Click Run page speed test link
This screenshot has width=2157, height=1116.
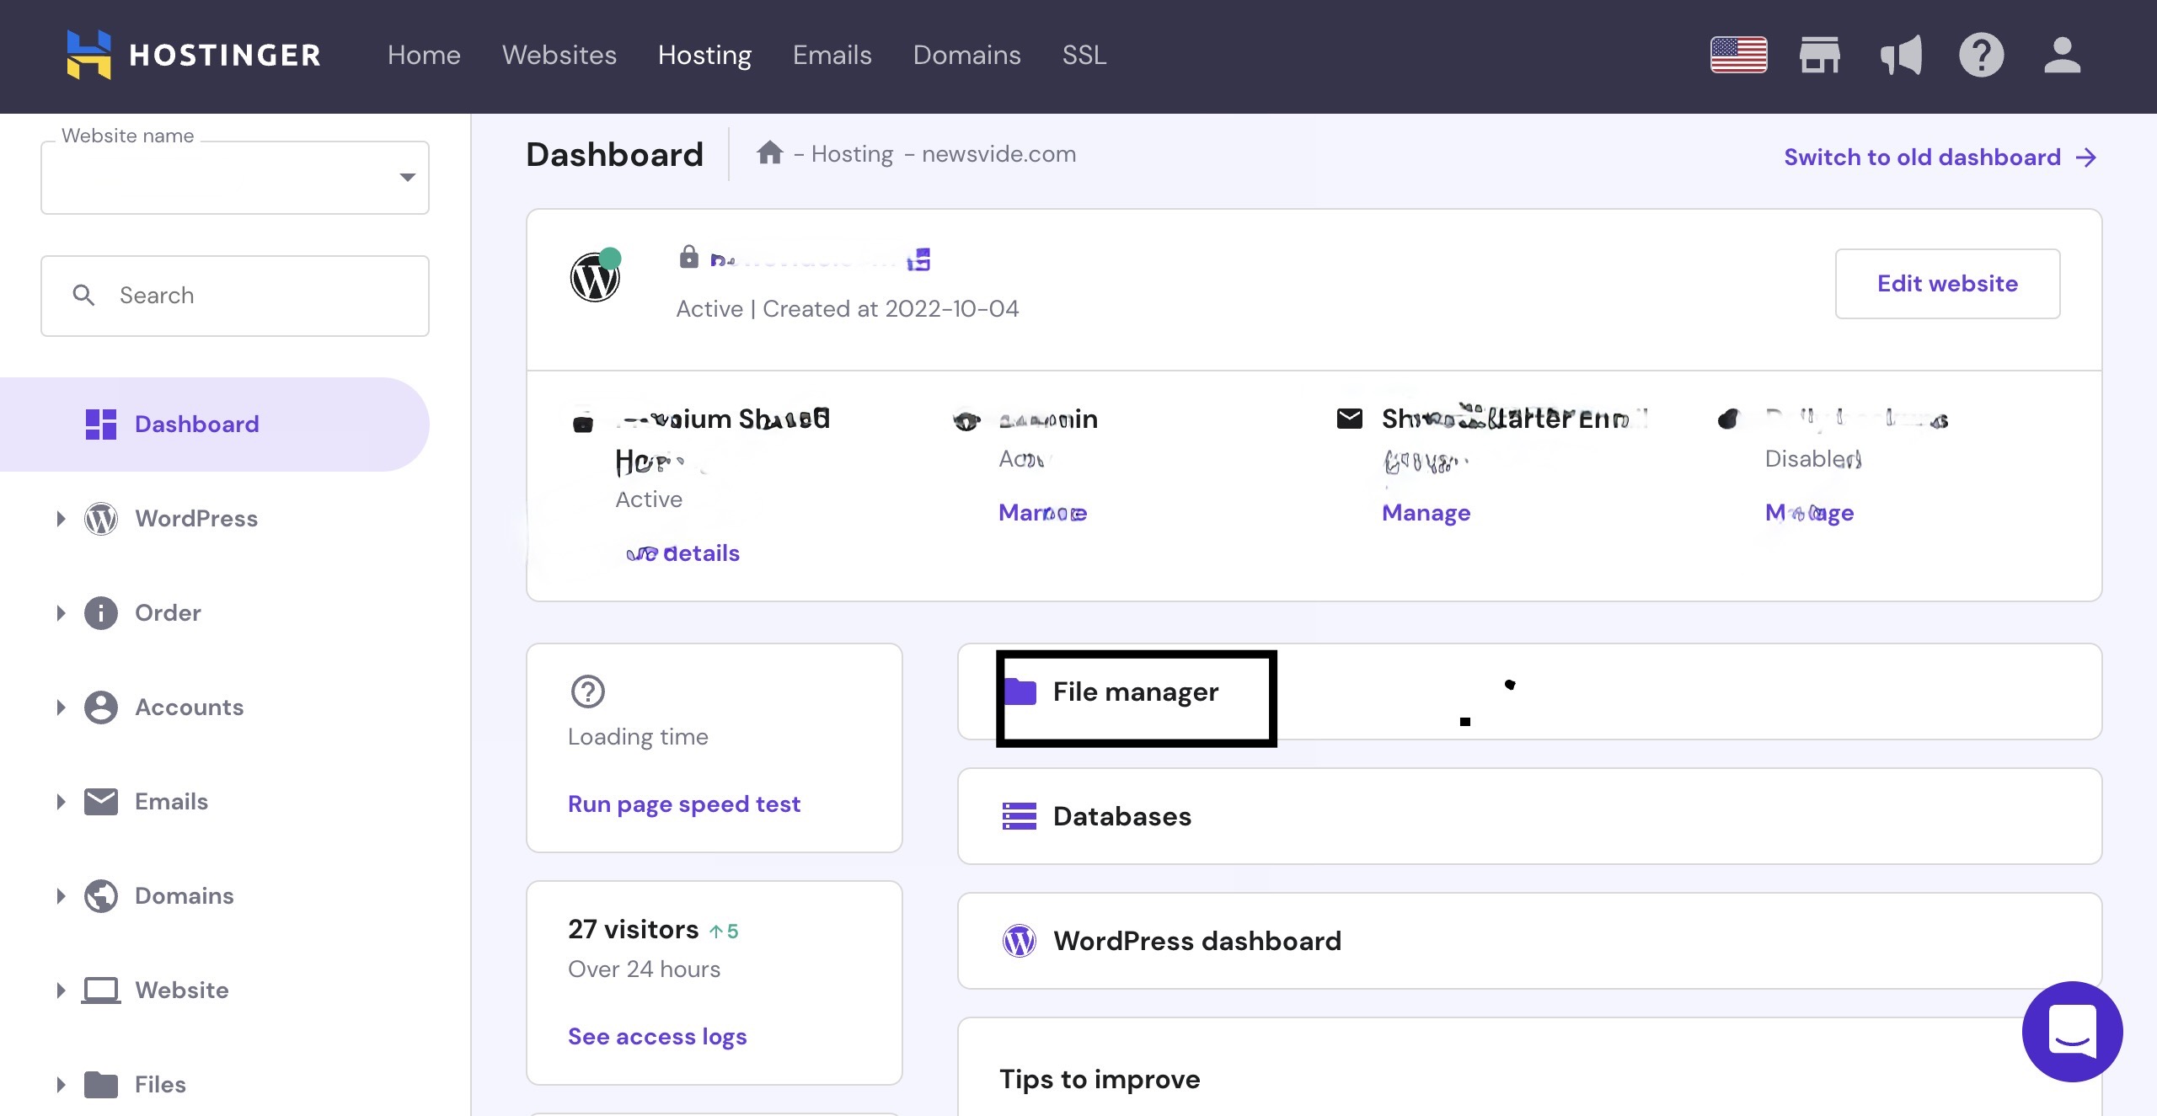pos(684,804)
